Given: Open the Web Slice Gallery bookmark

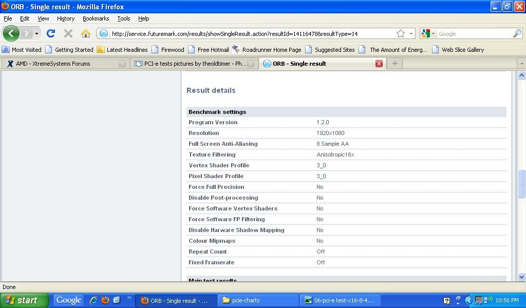Looking at the screenshot, I should click(458, 50).
